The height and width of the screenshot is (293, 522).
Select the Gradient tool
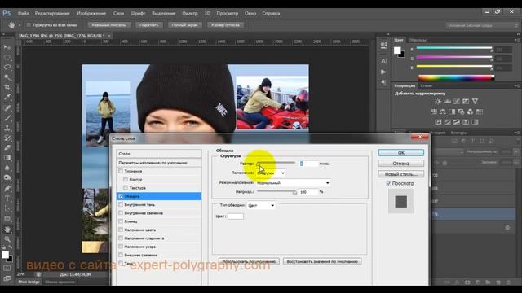[7, 158]
